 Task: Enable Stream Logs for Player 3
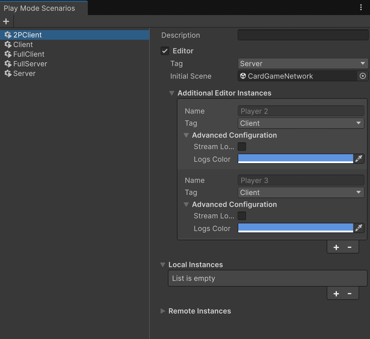click(242, 216)
